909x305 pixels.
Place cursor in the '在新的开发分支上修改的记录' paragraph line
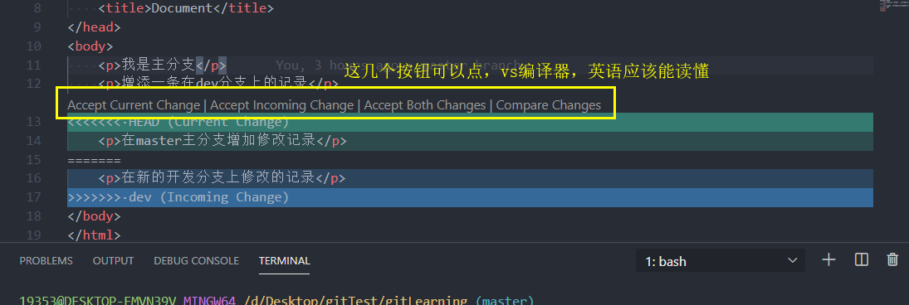pos(470,178)
